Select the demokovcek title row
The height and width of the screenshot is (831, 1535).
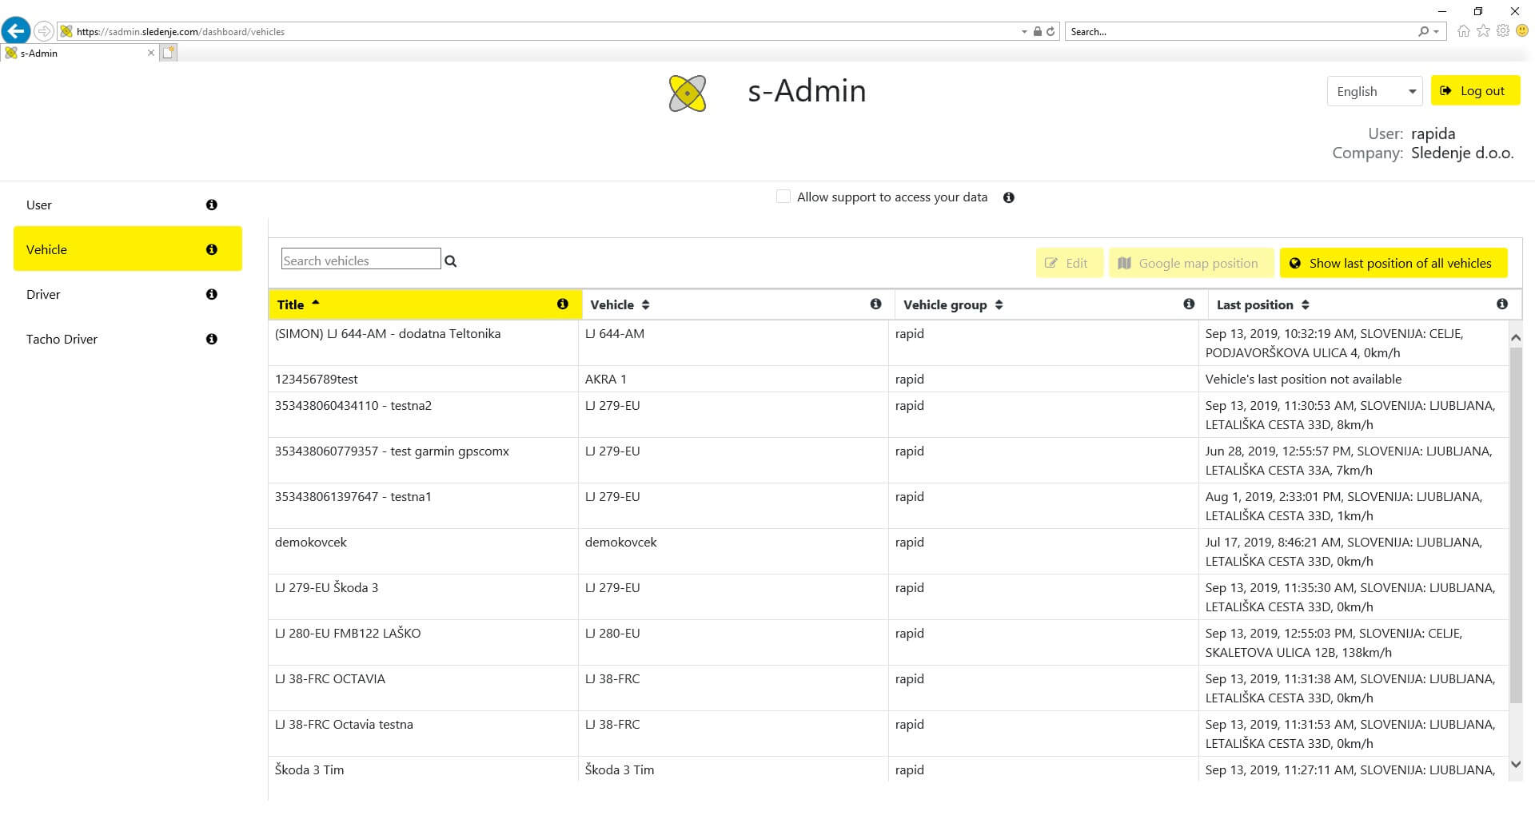click(888, 551)
